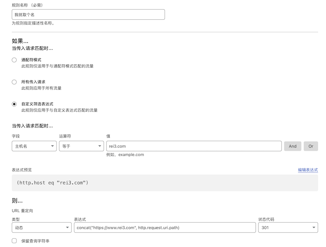Open the 字段 dropdown showing 主机名
Image resolution: width=326 pixels, height=247 pixels.
pos(34,146)
